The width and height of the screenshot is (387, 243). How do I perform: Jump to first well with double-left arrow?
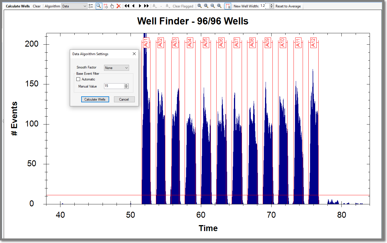pos(127,6)
